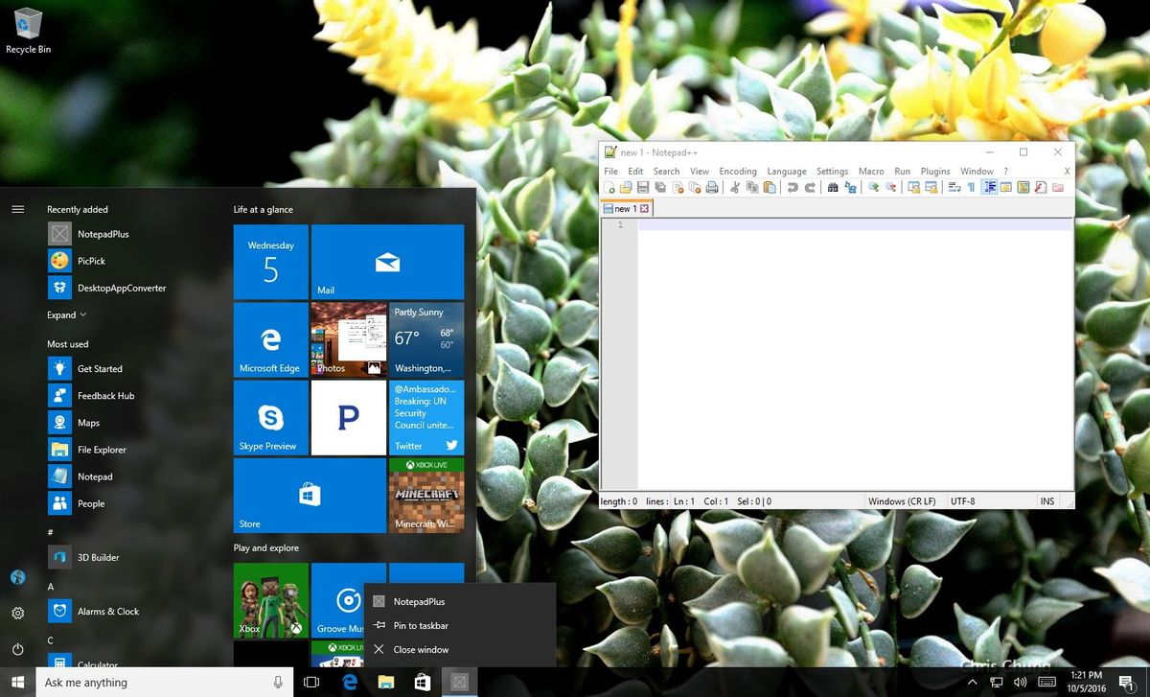Click the Cut scissors icon
The image size is (1150, 697).
tap(737, 187)
